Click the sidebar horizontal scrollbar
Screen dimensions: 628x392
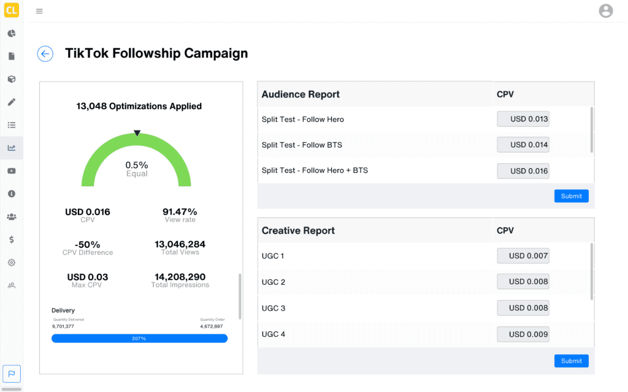(12, 389)
